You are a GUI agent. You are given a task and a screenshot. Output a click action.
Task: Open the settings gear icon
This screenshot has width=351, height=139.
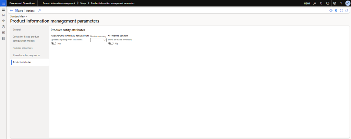click(x=335, y=3)
